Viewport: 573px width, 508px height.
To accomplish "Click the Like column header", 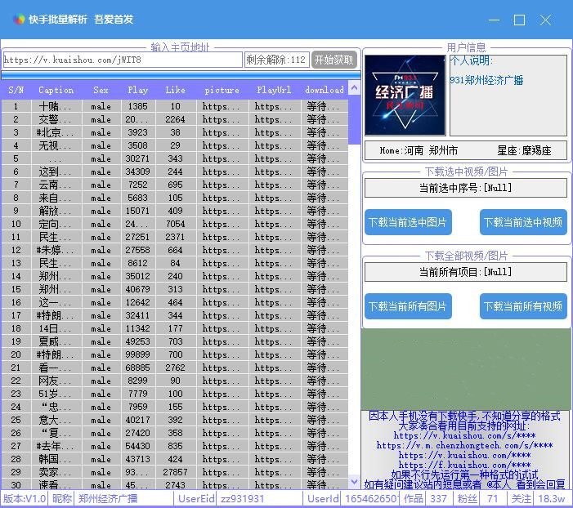I will (x=175, y=90).
